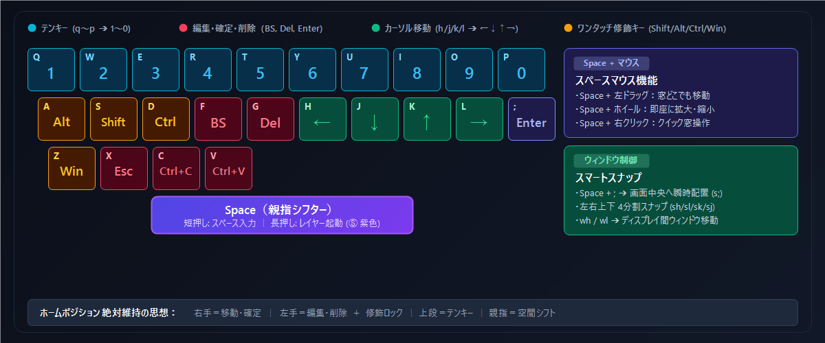The height and width of the screenshot is (343, 825).
Task: Click 'ホームポジション 絶対維持の思想' footer title
Action: (x=108, y=312)
